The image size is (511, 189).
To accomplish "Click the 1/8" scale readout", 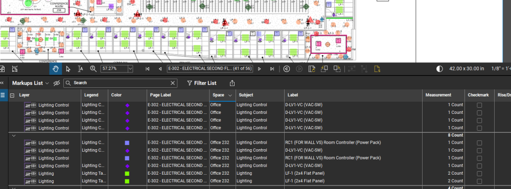I will point(501,69).
